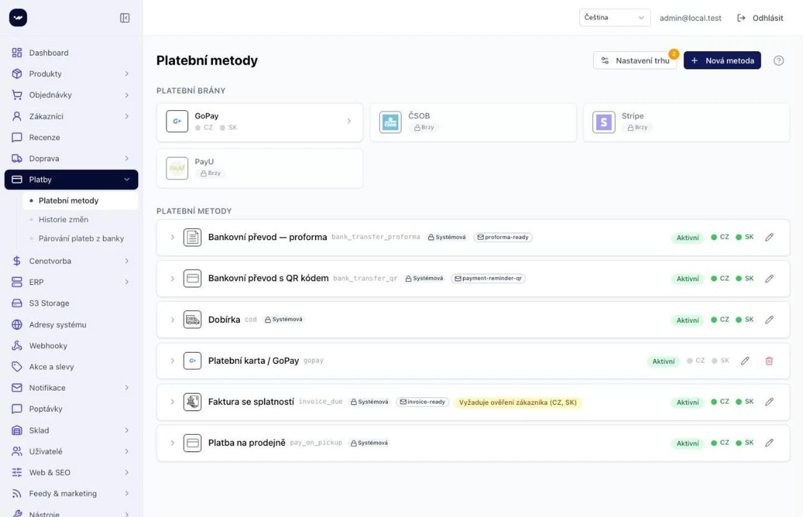Click the GoPay gateway logo icon
Viewport: 803px width, 517px height.
[177, 121]
